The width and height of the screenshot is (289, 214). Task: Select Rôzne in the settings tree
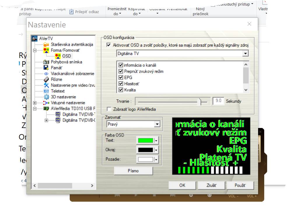(x=56, y=79)
